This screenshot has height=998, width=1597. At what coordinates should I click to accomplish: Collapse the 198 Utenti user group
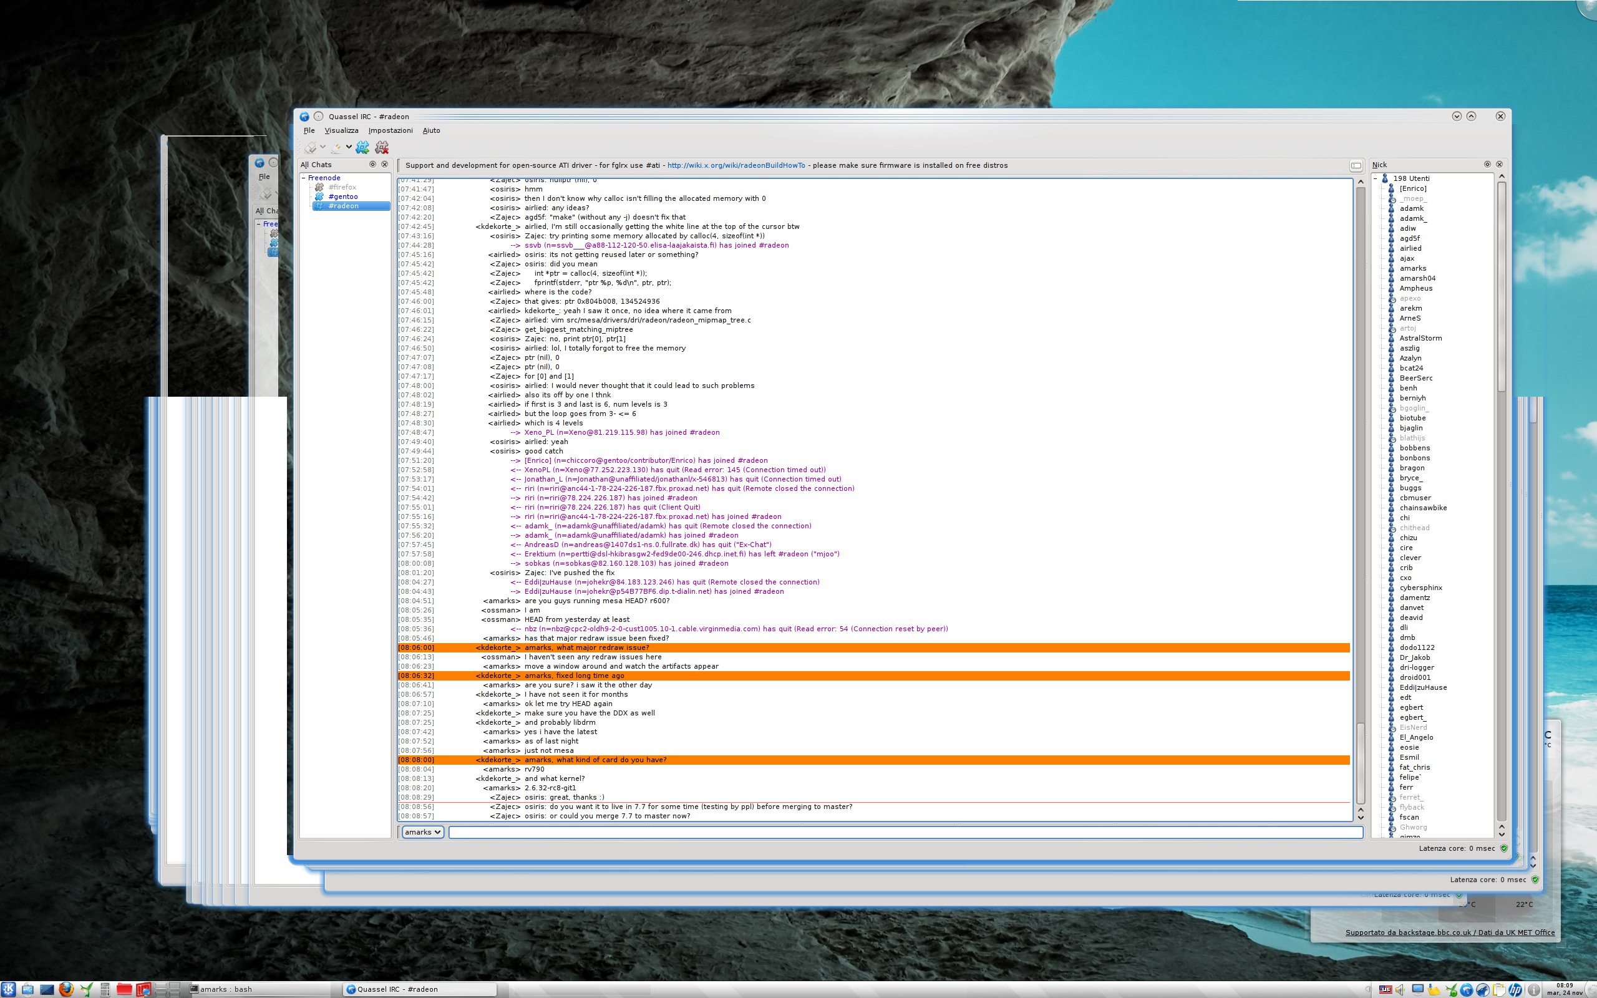point(1376,178)
